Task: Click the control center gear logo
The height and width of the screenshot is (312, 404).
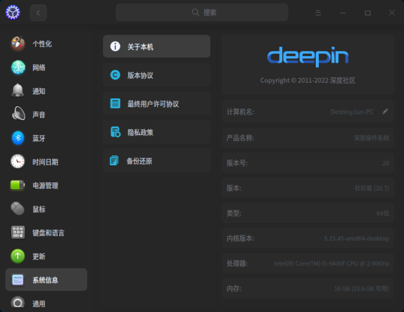Action: (x=12, y=12)
